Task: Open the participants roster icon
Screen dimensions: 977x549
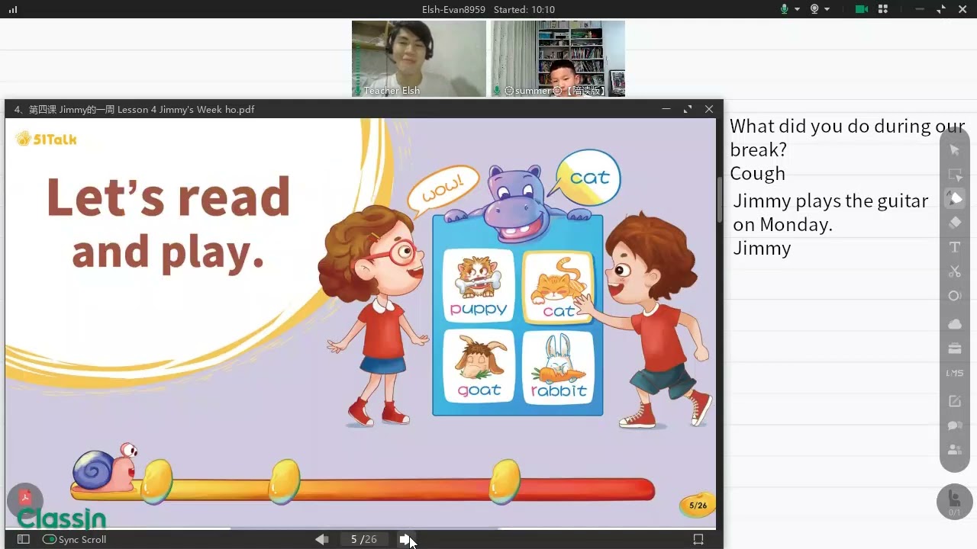Action: click(x=954, y=450)
